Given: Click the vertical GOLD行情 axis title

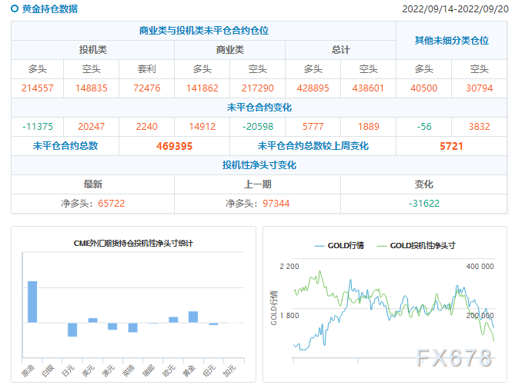Looking at the screenshot, I should [274, 307].
